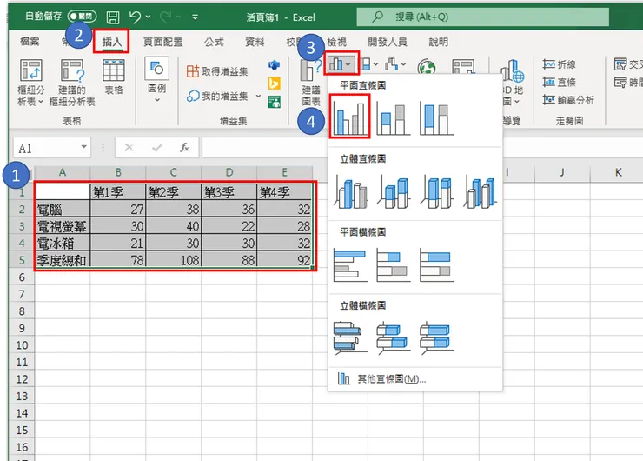The height and width of the screenshot is (461, 643).
Task: Expand the Name Box dropdown arrow
Action: (83, 147)
